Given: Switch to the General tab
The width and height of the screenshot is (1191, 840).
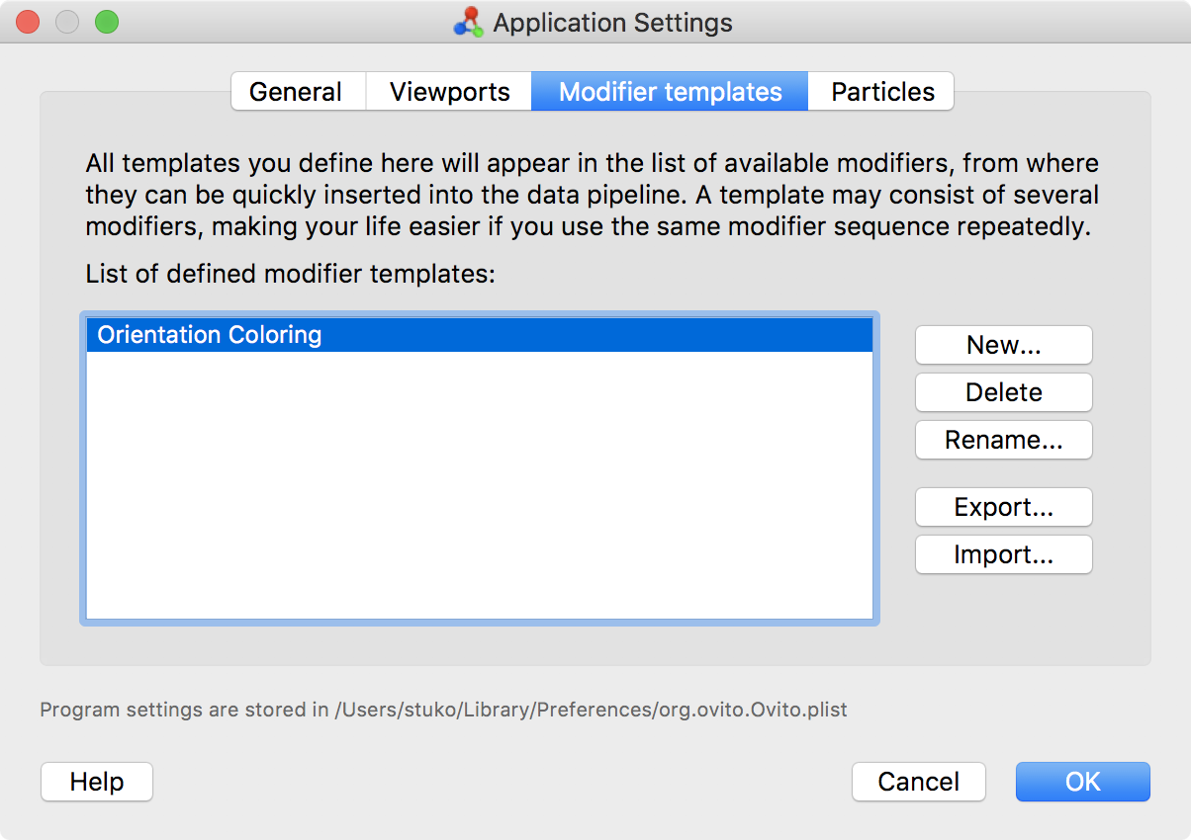Looking at the screenshot, I should point(296,92).
